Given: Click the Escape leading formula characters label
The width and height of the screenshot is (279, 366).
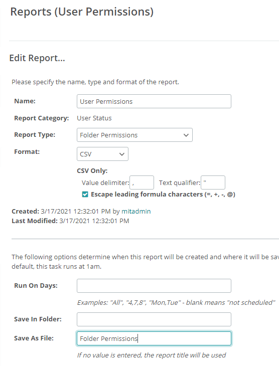Looking at the screenshot, I should 163,195.
